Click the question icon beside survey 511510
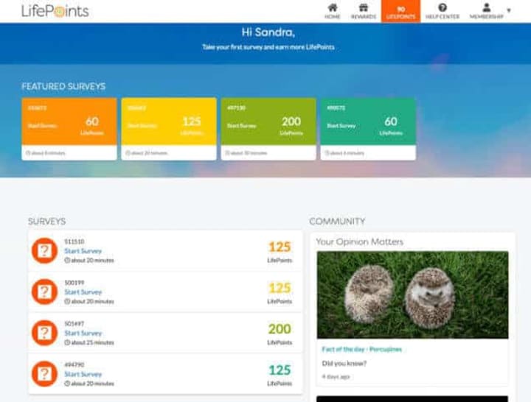Screen dimensions: 531x402 pyautogui.click(x=44, y=250)
